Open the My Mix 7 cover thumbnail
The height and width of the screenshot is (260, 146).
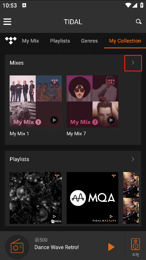click(x=93, y=102)
